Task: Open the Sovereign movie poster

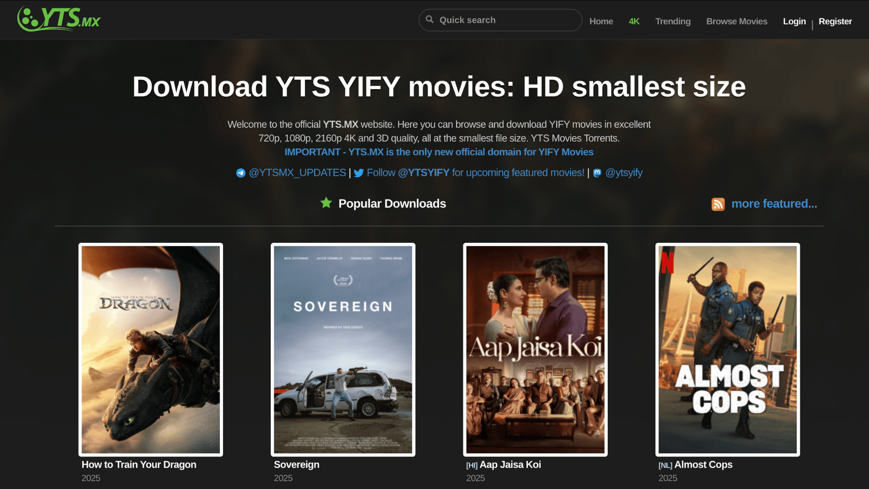Action: pos(343,350)
